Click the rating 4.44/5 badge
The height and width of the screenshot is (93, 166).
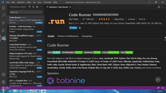pyautogui.click(x=110, y=52)
